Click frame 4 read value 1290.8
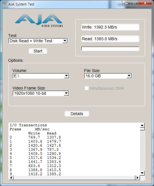The image size is (154, 186). (x=54, y=154)
